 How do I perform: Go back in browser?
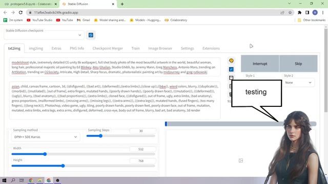[5, 12]
